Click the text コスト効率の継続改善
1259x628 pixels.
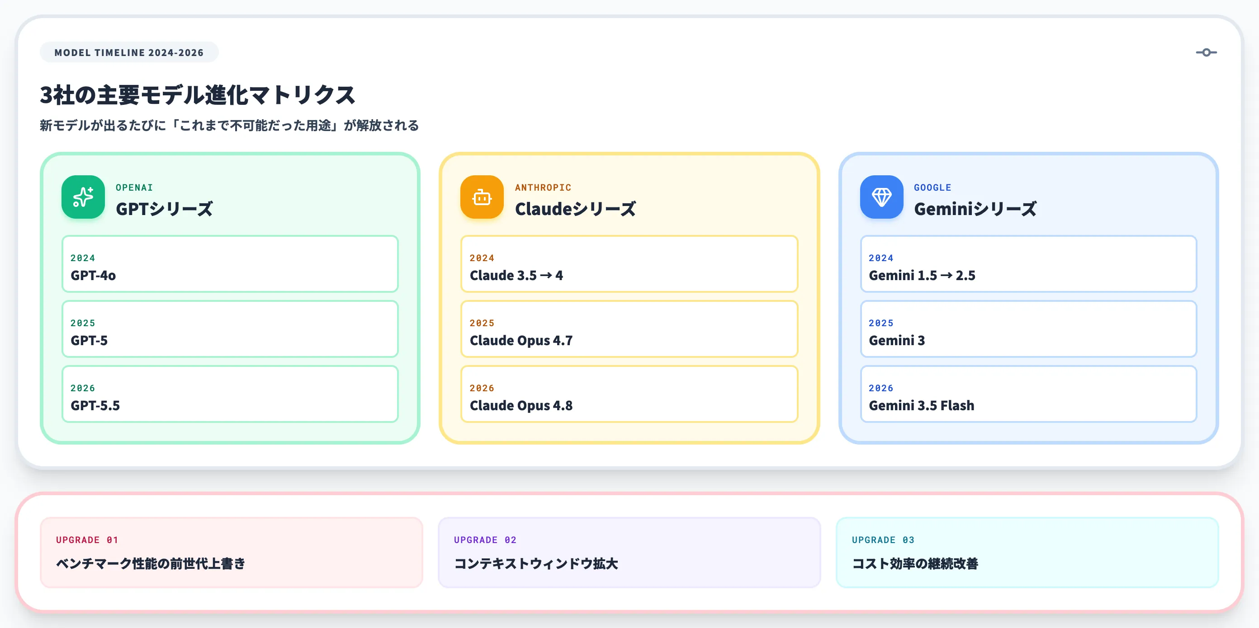pyautogui.click(x=915, y=563)
